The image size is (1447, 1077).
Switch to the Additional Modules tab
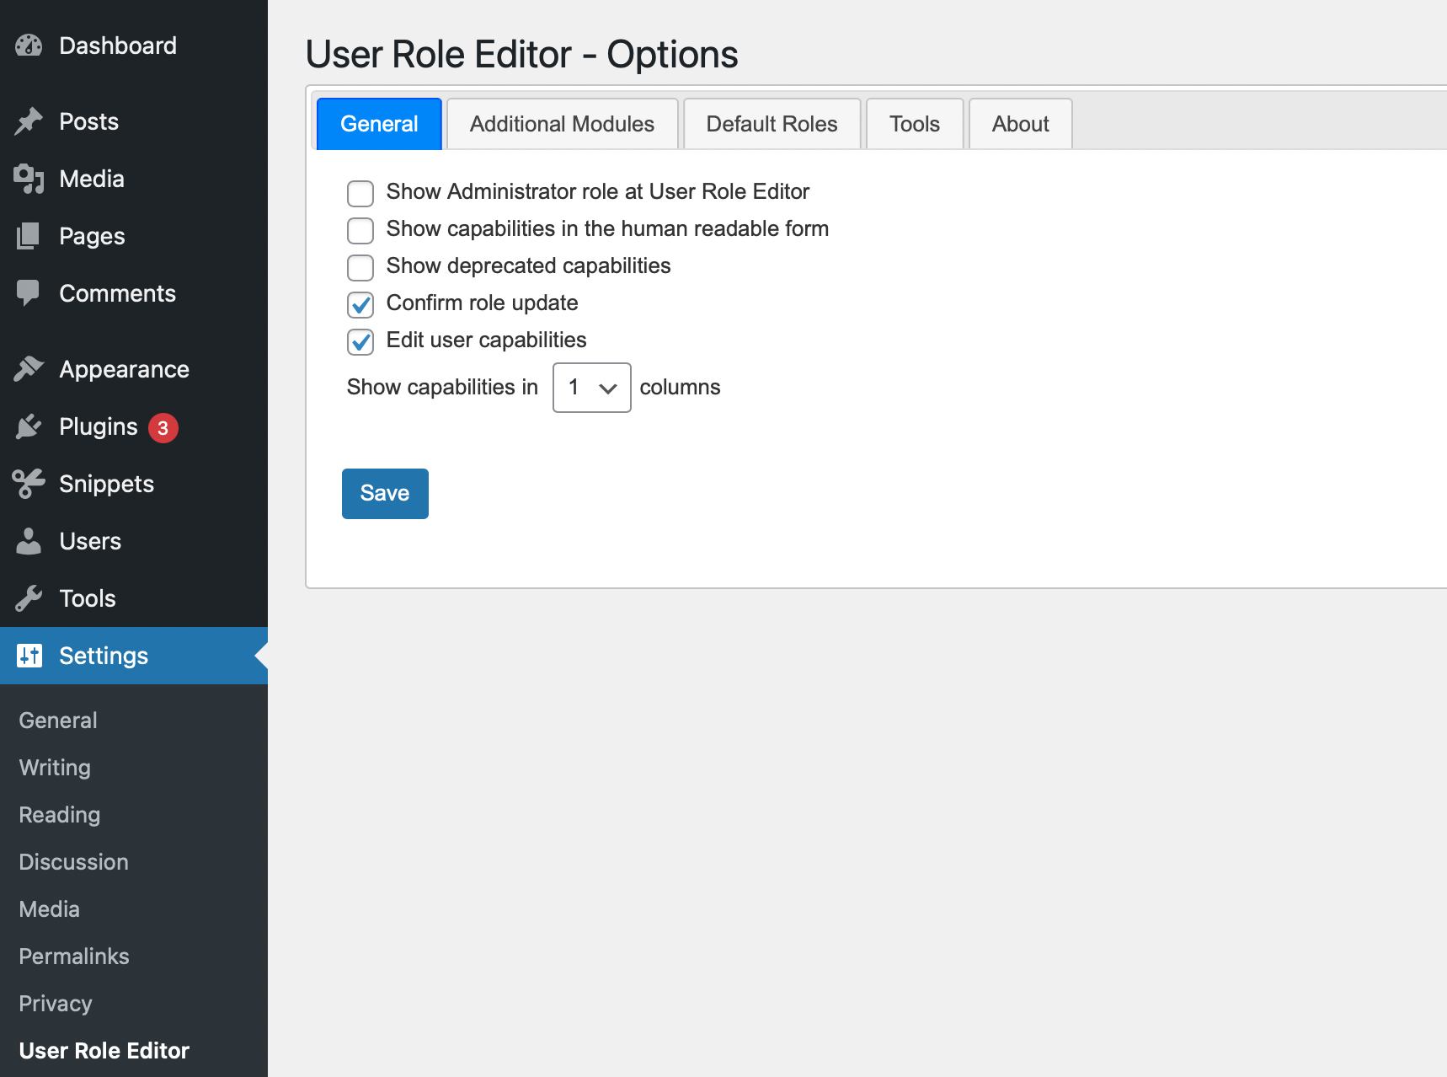pos(561,124)
